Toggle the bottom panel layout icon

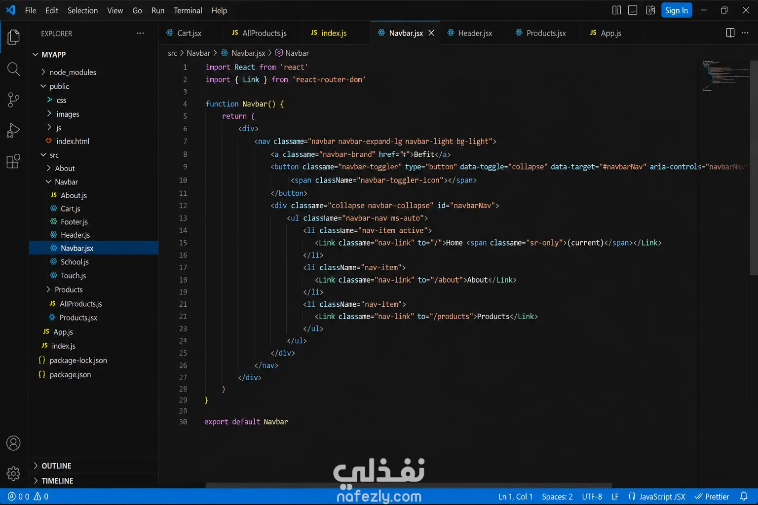click(633, 10)
